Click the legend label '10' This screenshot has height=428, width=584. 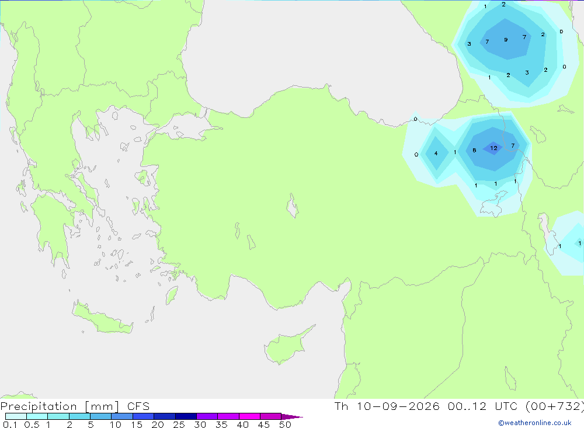click(115, 424)
